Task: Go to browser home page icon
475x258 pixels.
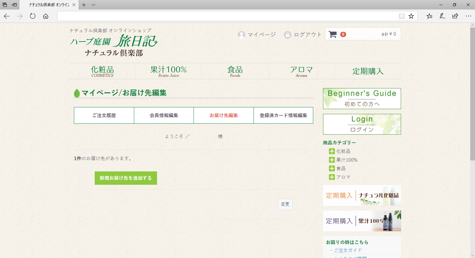Action: (46, 16)
